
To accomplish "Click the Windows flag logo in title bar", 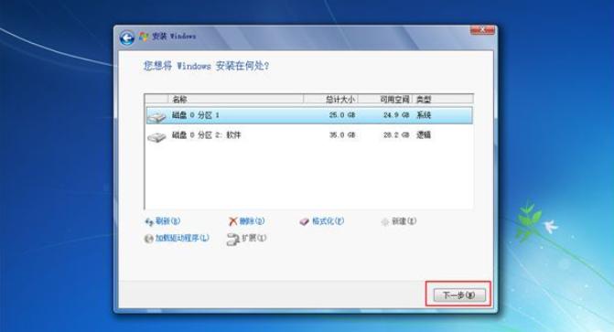I will tap(144, 37).
